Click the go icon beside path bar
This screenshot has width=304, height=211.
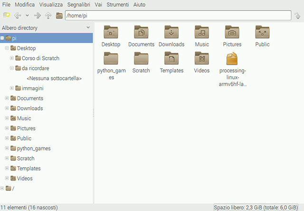(297, 15)
